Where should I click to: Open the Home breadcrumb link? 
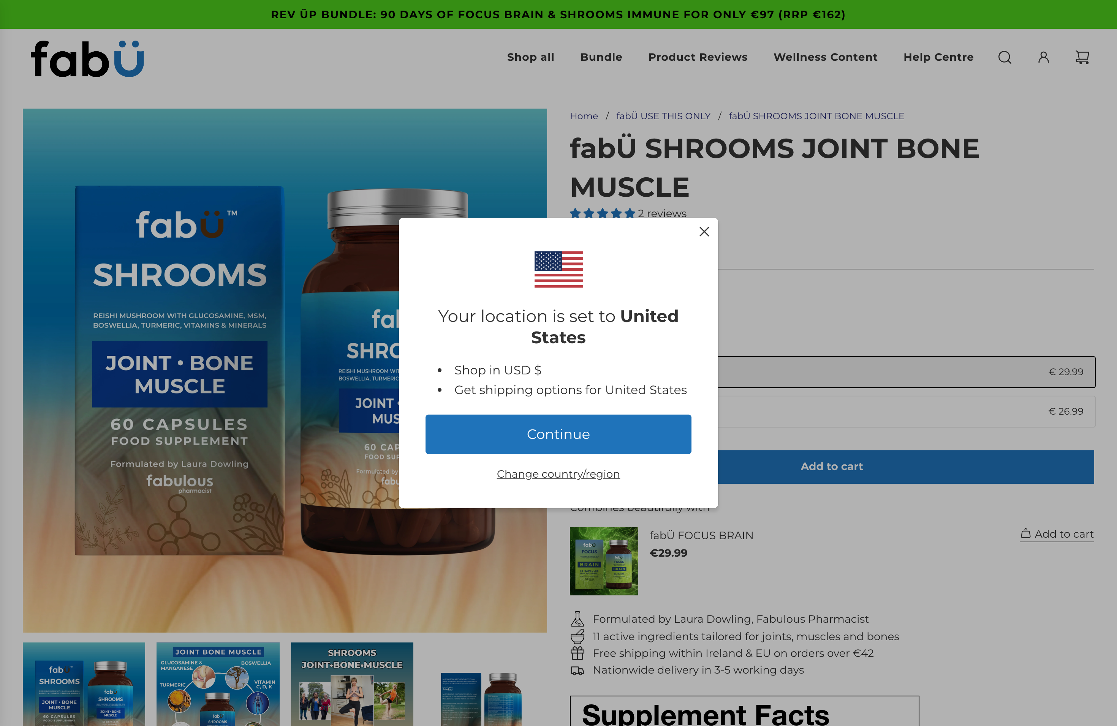pyautogui.click(x=584, y=116)
